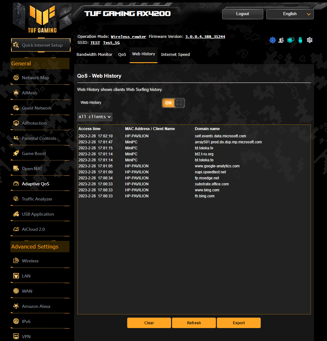Screen dimensions: 327x341
Task: Click the bt.toloka.to domain entry
Action: coord(204,160)
